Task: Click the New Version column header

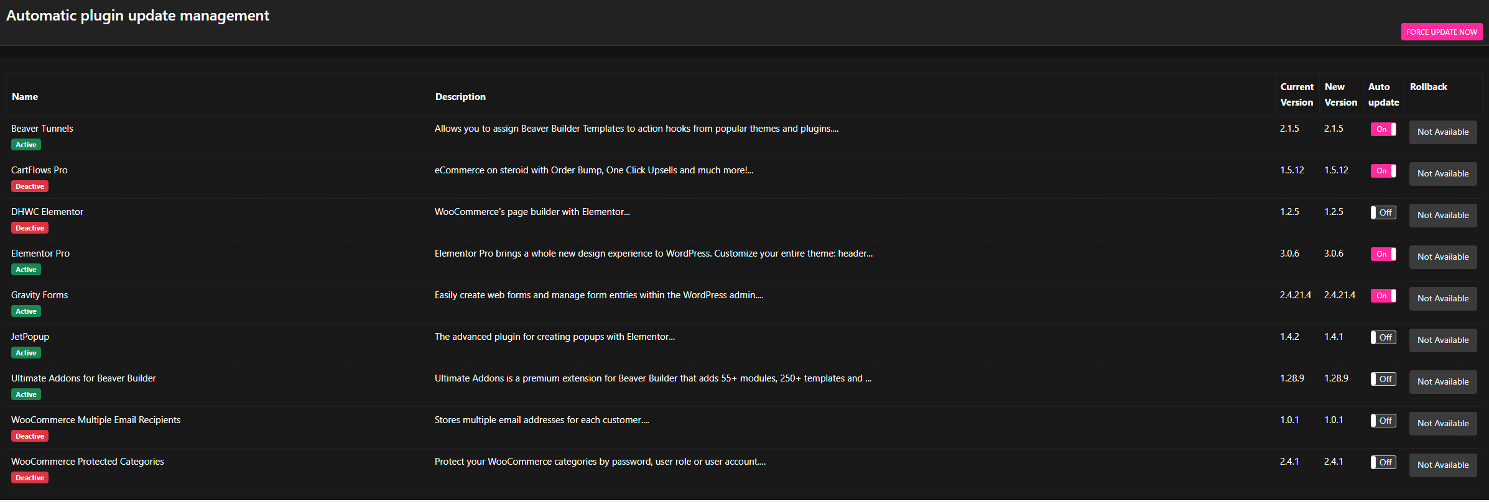Action: tap(1341, 94)
